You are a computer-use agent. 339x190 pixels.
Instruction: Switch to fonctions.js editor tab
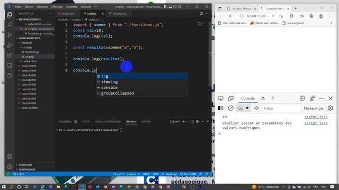119,14
